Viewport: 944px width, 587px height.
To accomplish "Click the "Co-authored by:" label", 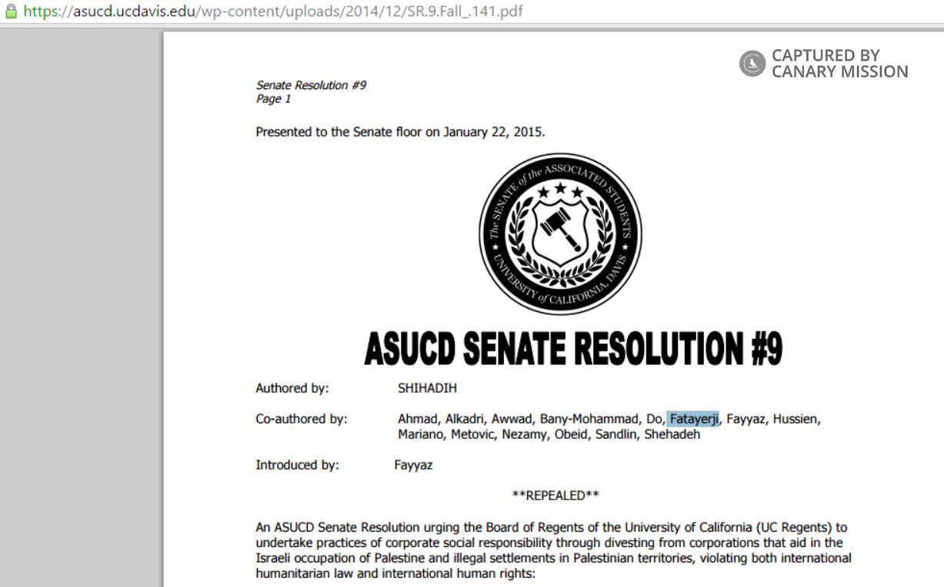I will [x=302, y=420].
